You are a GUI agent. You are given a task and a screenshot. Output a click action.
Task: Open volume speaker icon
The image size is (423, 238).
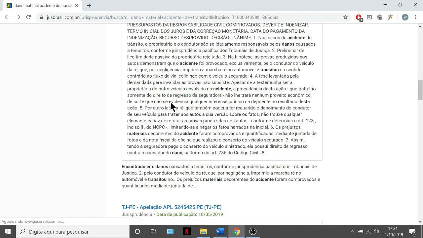point(376,231)
